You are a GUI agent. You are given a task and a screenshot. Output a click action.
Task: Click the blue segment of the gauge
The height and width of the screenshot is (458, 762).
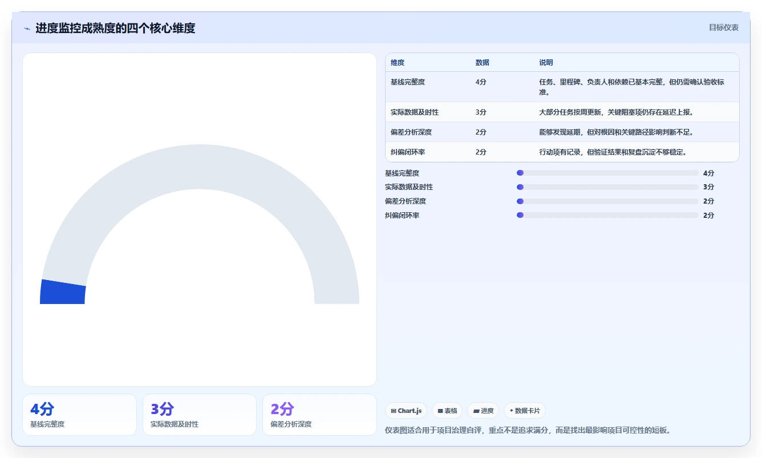pyautogui.click(x=63, y=292)
